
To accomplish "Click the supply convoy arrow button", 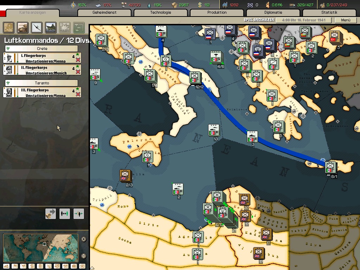I will point(51,213).
